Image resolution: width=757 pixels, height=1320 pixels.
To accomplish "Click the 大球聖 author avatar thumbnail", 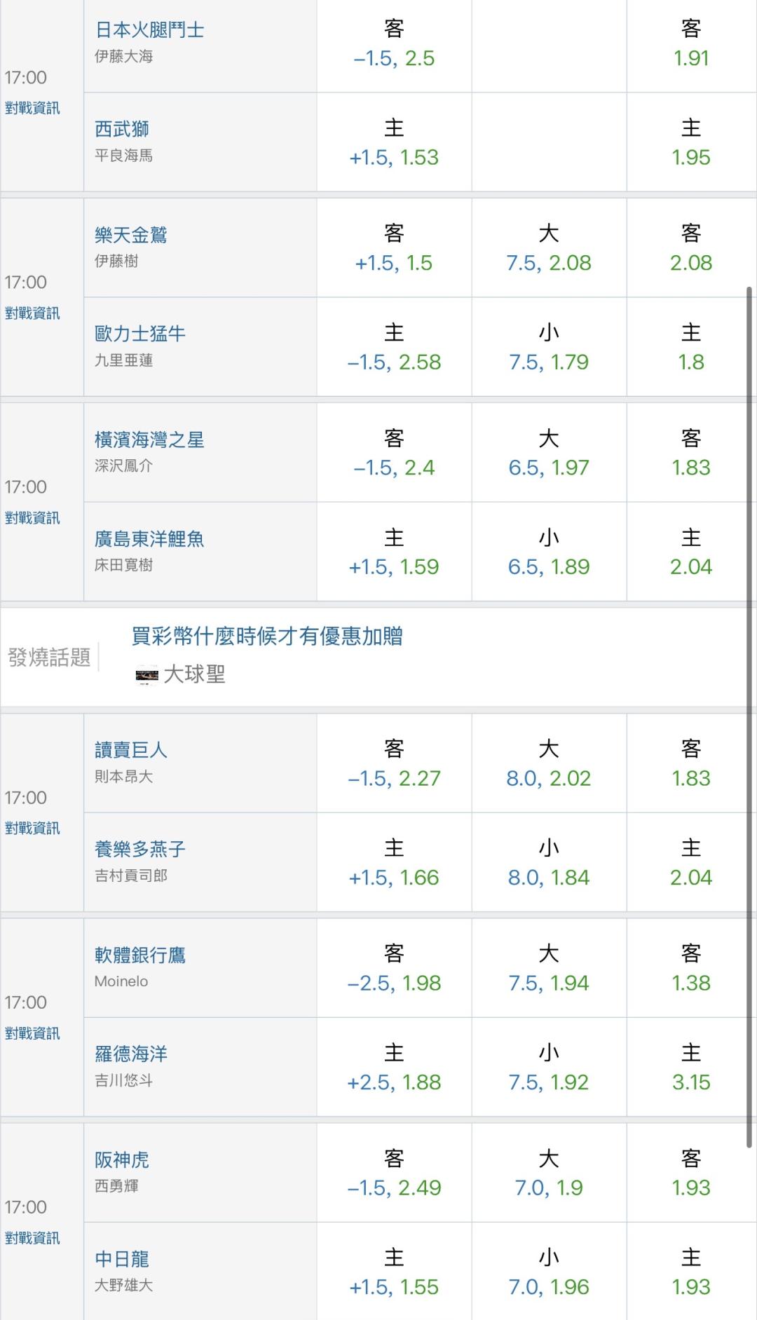I will click(146, 675).
